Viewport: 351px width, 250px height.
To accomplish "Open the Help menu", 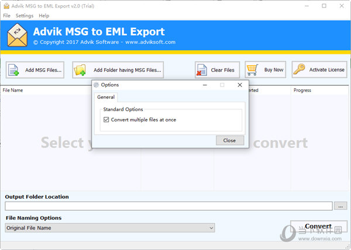I will [x=44, y=16].
